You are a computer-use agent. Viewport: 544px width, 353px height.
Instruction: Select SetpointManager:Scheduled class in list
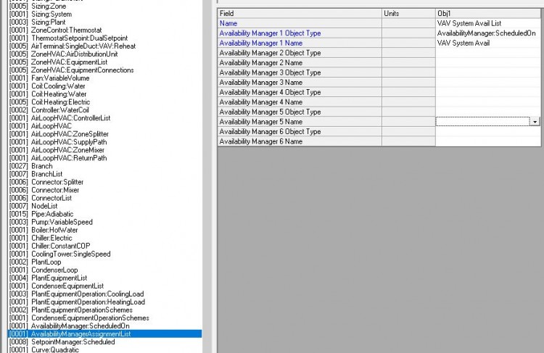coord(73,341)
